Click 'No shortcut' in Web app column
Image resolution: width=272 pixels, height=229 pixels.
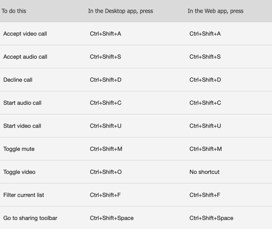tap(204, 172)
